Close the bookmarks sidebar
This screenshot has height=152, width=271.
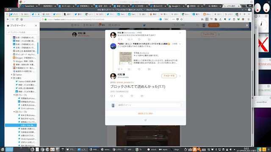tap(36, 25)
